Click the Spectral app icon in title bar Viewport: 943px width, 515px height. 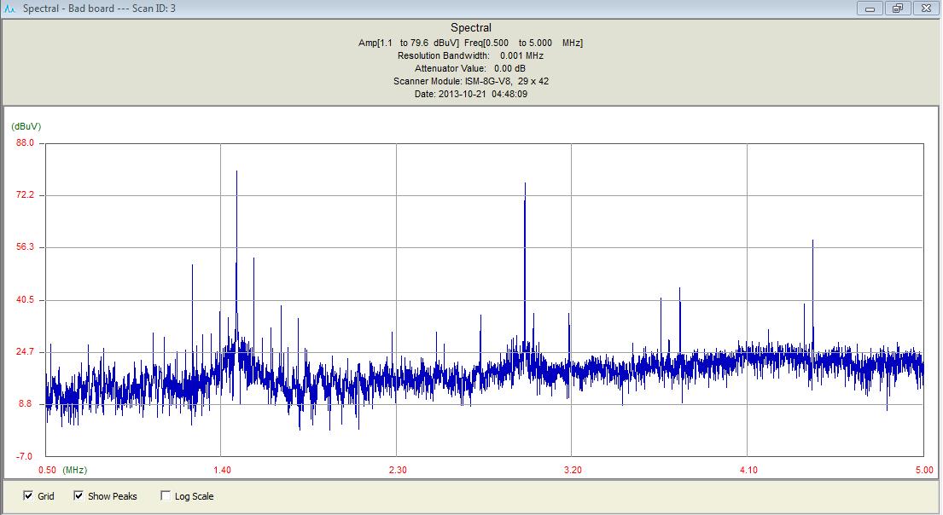tap(11, 9)
